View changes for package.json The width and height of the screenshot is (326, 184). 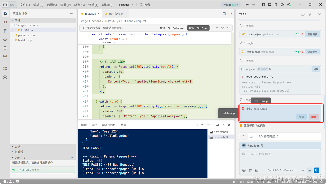[x=312, y=34]
